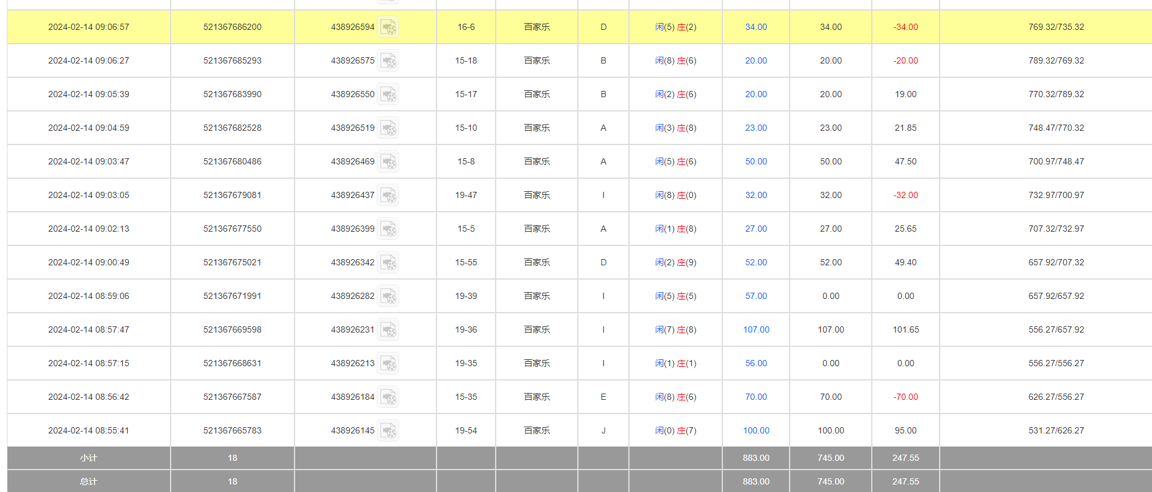View replay for round 438926437
This screenshot has width=1152, height=492.
pos(388,196)
